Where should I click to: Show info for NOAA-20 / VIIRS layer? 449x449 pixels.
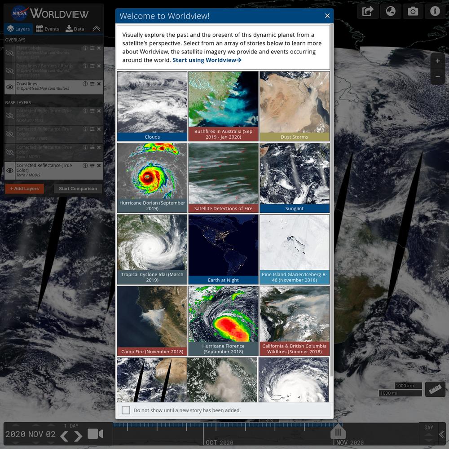(85, 111)
